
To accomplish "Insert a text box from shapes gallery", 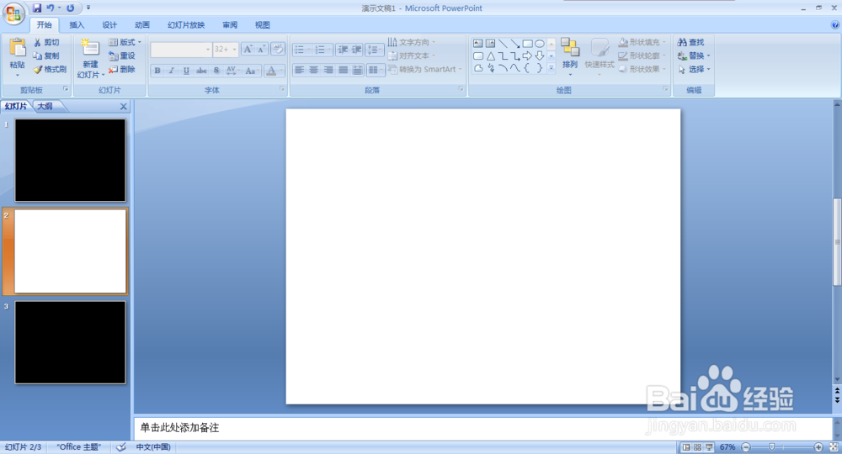I will coord(478,44).
